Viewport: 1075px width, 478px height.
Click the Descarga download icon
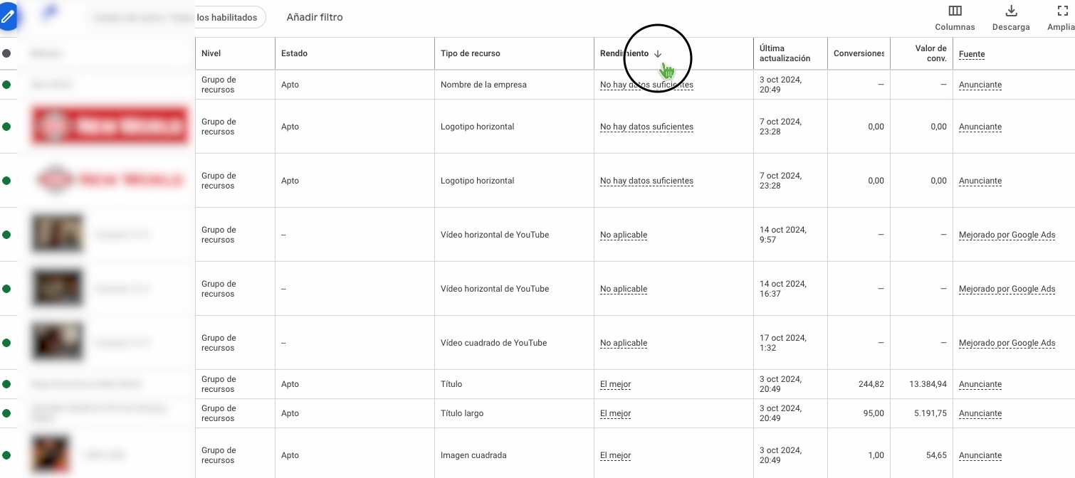1011,11
